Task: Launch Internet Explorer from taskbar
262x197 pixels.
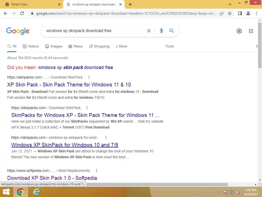Action: pos(37,192)
